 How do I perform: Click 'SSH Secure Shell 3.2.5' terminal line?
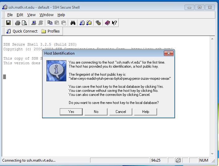[x=40, y=44]
